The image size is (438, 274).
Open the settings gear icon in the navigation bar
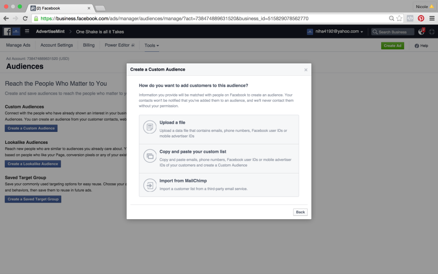[432, 31]
